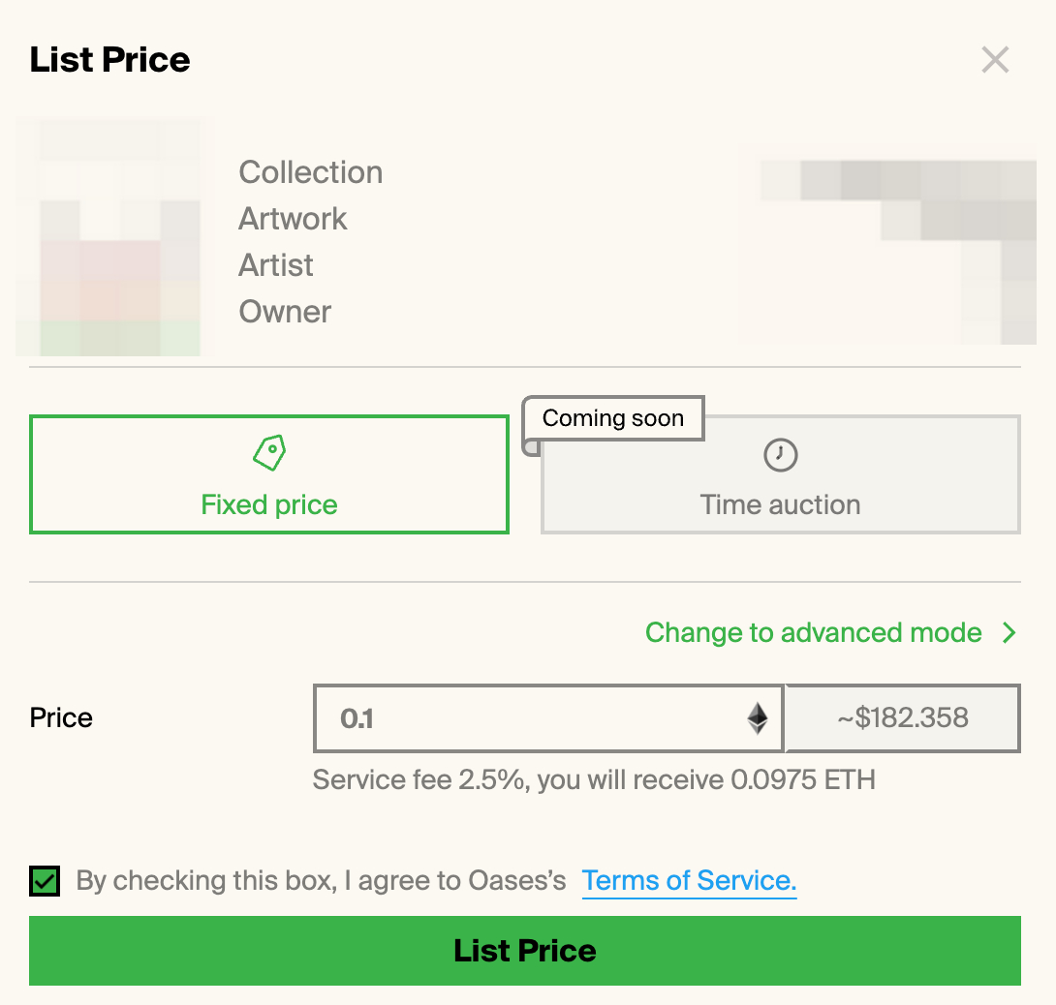Open the Terms of Service link
The height and width of the screenshot is (1005, 1056).
[x=689, y=880]
